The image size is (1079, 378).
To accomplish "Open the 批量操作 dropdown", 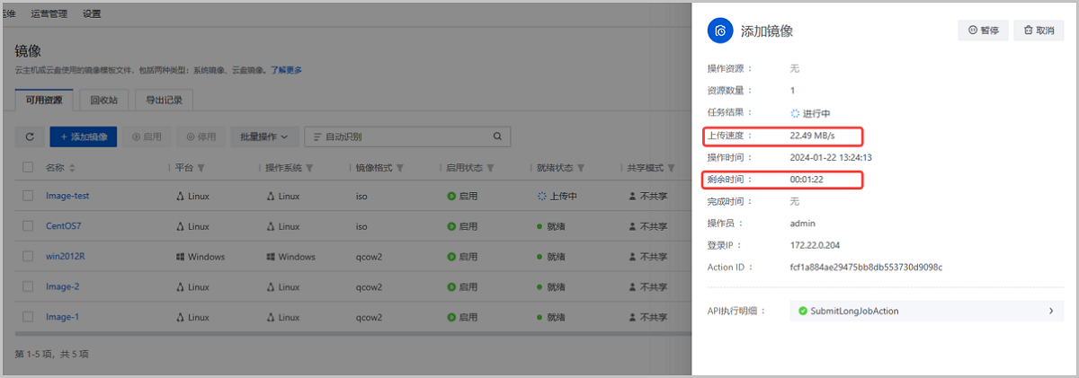I will point(263,137).
